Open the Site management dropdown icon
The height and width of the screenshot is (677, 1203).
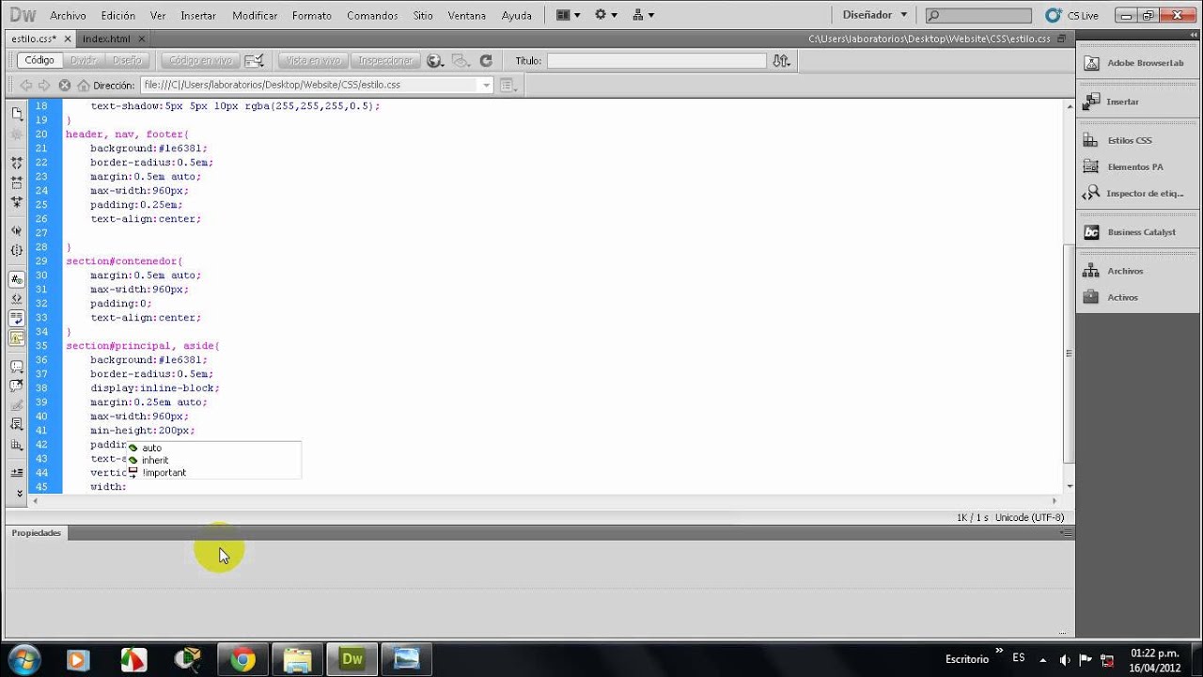click(644, 15)
